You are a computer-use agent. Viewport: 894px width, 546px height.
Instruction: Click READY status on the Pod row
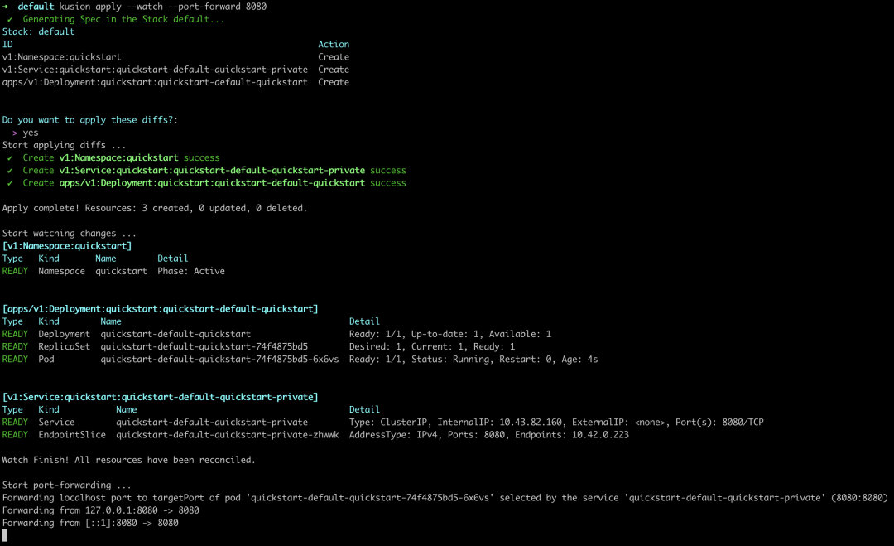pyautogui.click(x=15, y=359)
